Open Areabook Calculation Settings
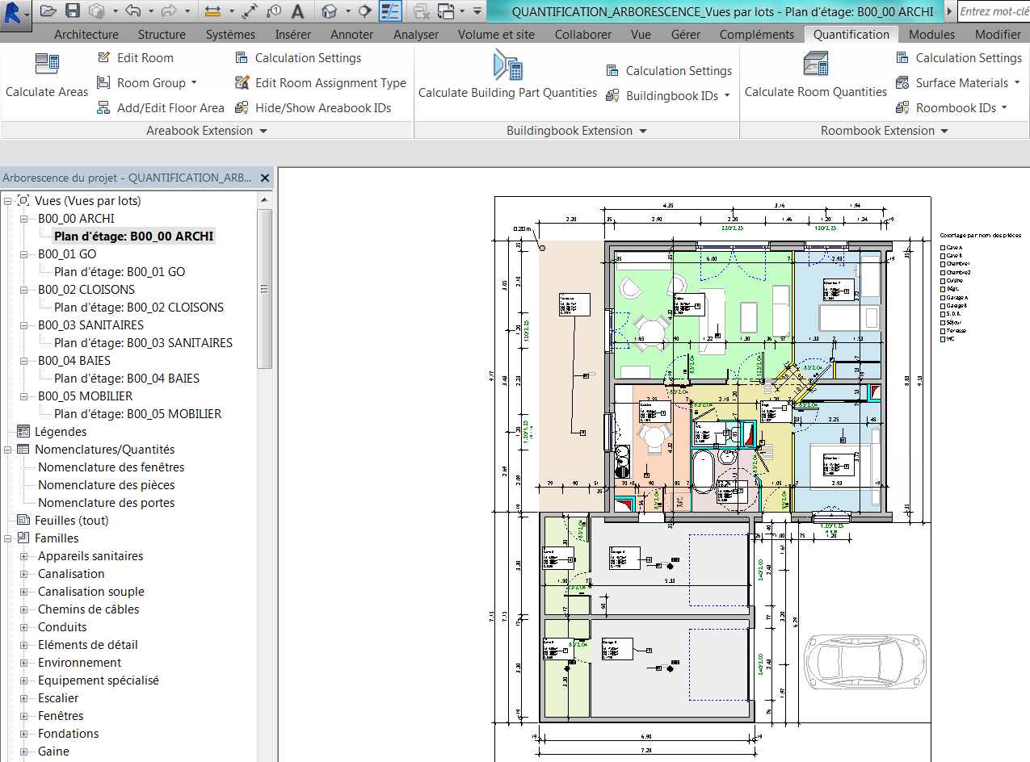This screenshot has height=762, width=1030. tap(298, 58)
